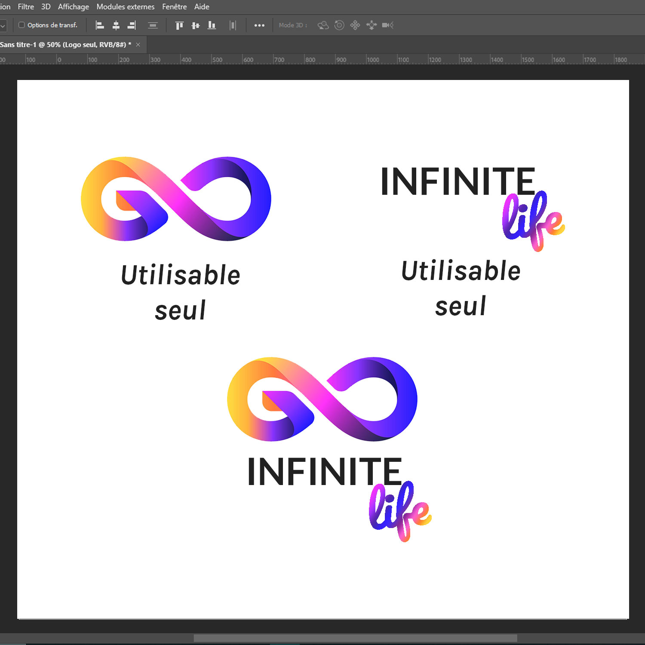Open the Filtre menu
645x645 pixels.
(x=26, y=7)
